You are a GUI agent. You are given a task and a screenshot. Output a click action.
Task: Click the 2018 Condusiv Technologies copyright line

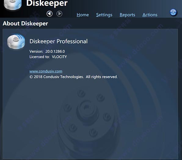[74, 77]
